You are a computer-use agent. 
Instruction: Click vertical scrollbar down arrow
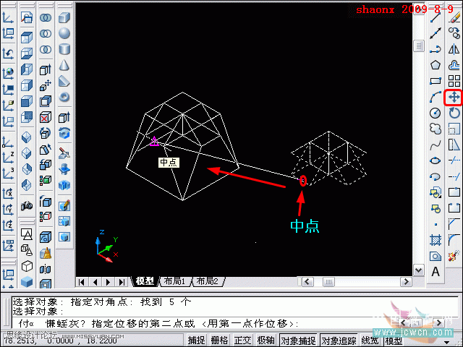(x=418, y=270)
